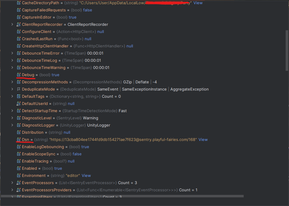
Task: Expand the DiagnosticLogger entry
Action: tap(12, 125)
